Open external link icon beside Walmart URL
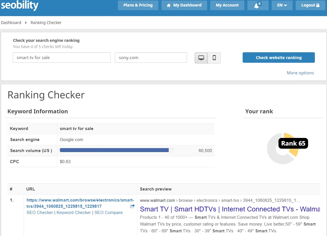 pyautogui.click(x=132, y=206)
